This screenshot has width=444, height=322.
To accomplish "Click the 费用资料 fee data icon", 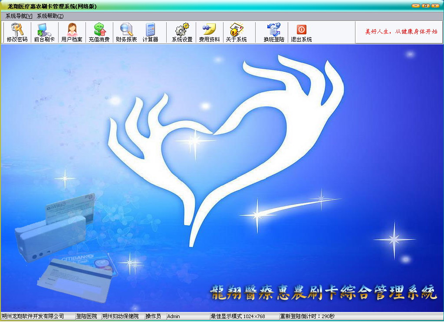I will pos(209,33).
